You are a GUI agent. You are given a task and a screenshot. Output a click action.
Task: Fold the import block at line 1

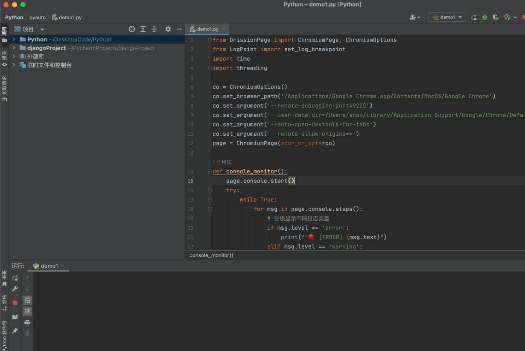click(210, 40)
